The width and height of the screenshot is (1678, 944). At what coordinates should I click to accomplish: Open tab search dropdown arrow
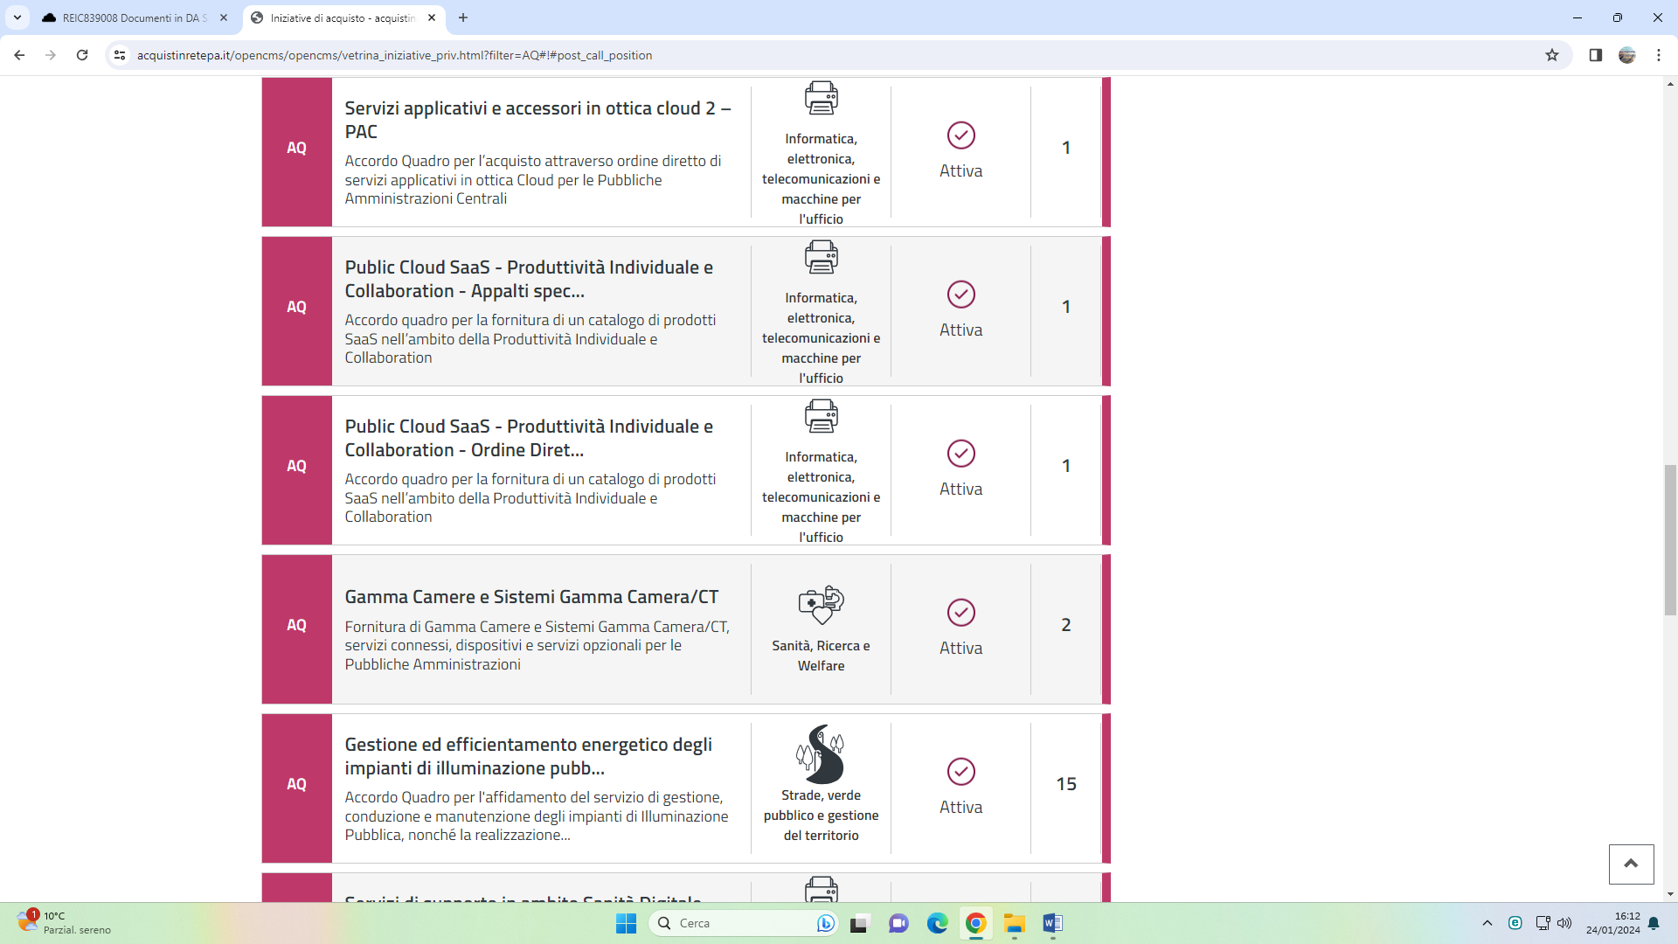click(x=17, y=17)
